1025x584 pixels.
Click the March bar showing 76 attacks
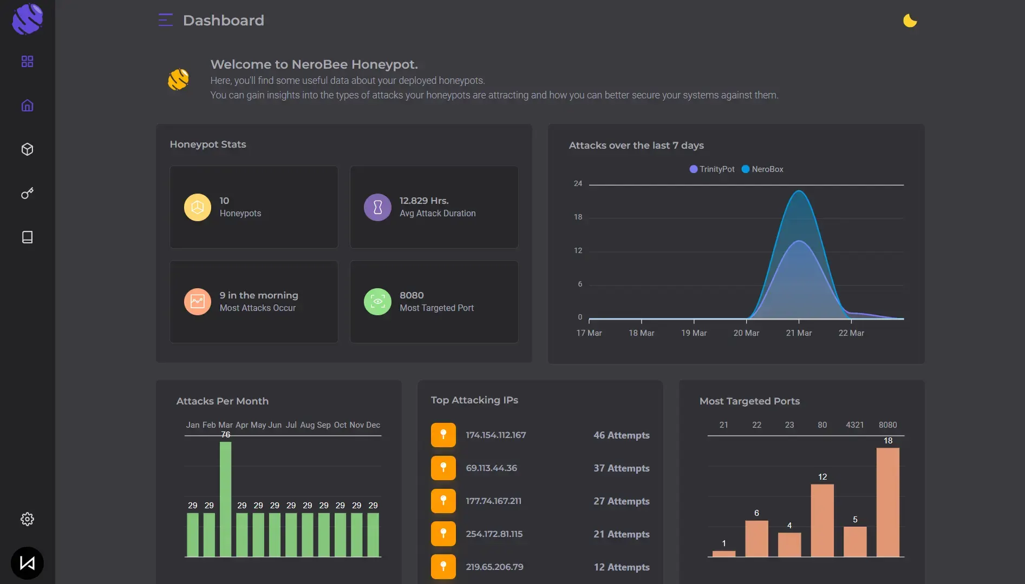[226, 499]
